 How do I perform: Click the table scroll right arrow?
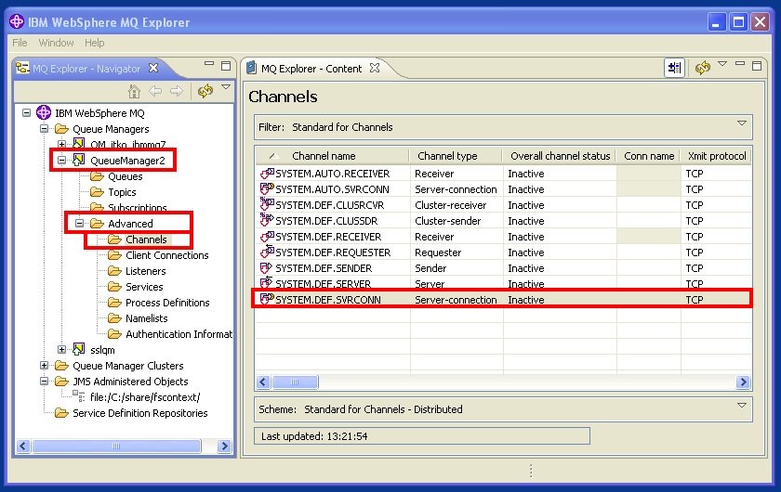pyautogui.click(x=743, y=382)
